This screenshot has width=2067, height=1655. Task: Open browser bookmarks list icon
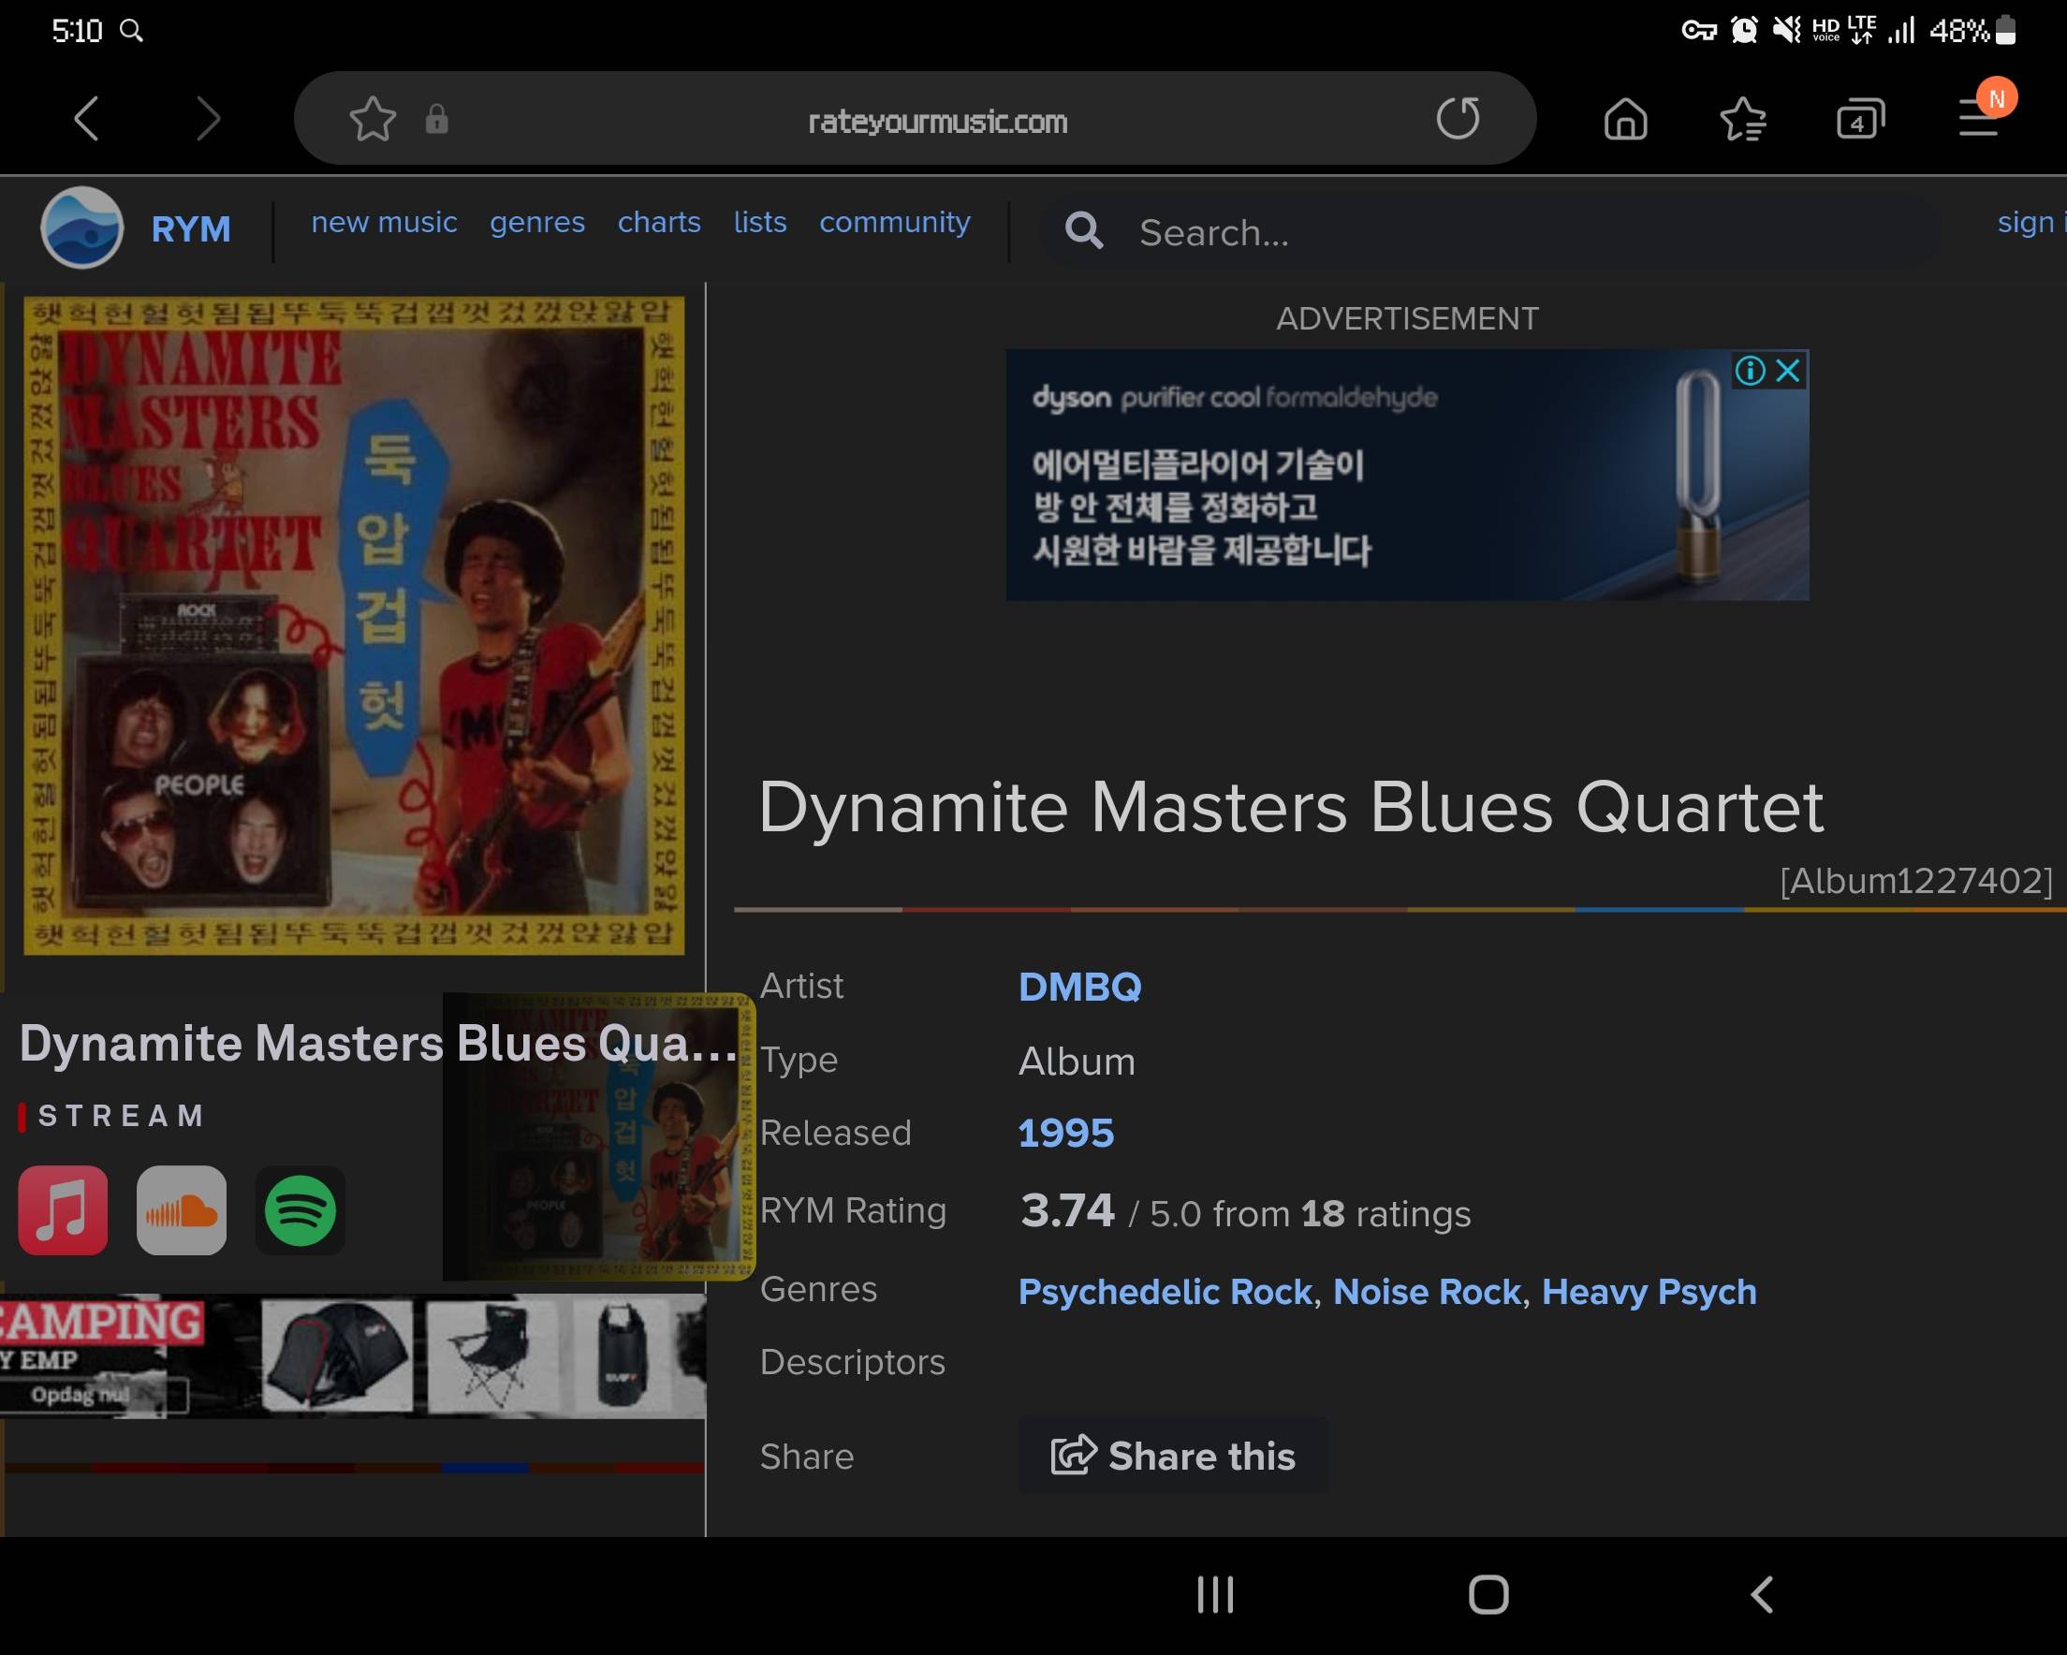click(x=1742, y=121)
